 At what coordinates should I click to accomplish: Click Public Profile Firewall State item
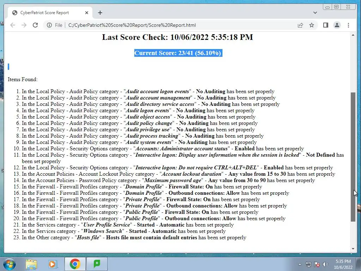[140, 212]
